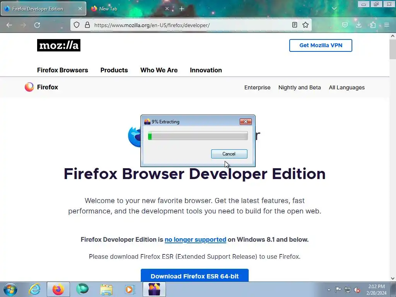Click the Show desktop button

393,289
